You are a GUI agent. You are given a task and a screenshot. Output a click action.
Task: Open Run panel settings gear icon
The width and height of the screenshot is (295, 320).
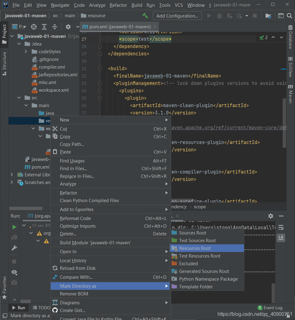[x=270, y=216]
